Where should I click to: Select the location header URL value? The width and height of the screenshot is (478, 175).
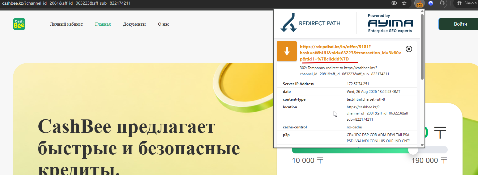tap(378, 113)
